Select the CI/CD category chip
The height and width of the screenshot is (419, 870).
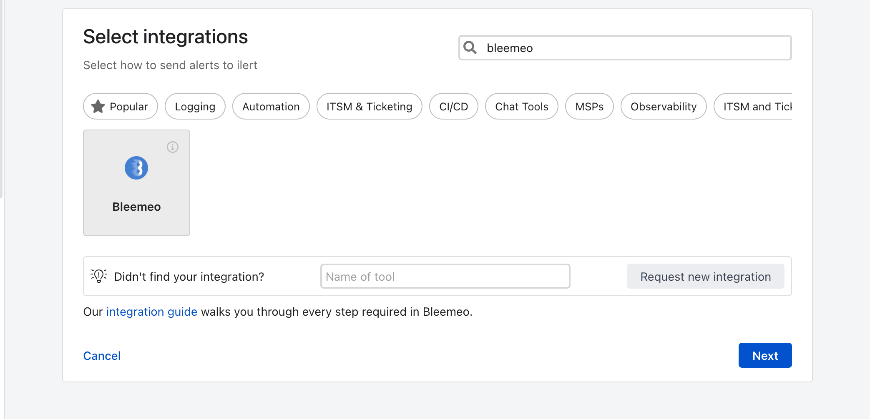point(454,106)
